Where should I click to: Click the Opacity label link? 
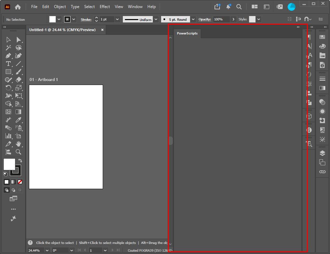[x=205, y=19]
